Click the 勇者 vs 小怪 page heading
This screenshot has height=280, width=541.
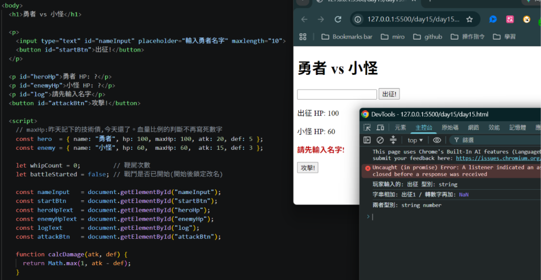(x=338, y=68)
